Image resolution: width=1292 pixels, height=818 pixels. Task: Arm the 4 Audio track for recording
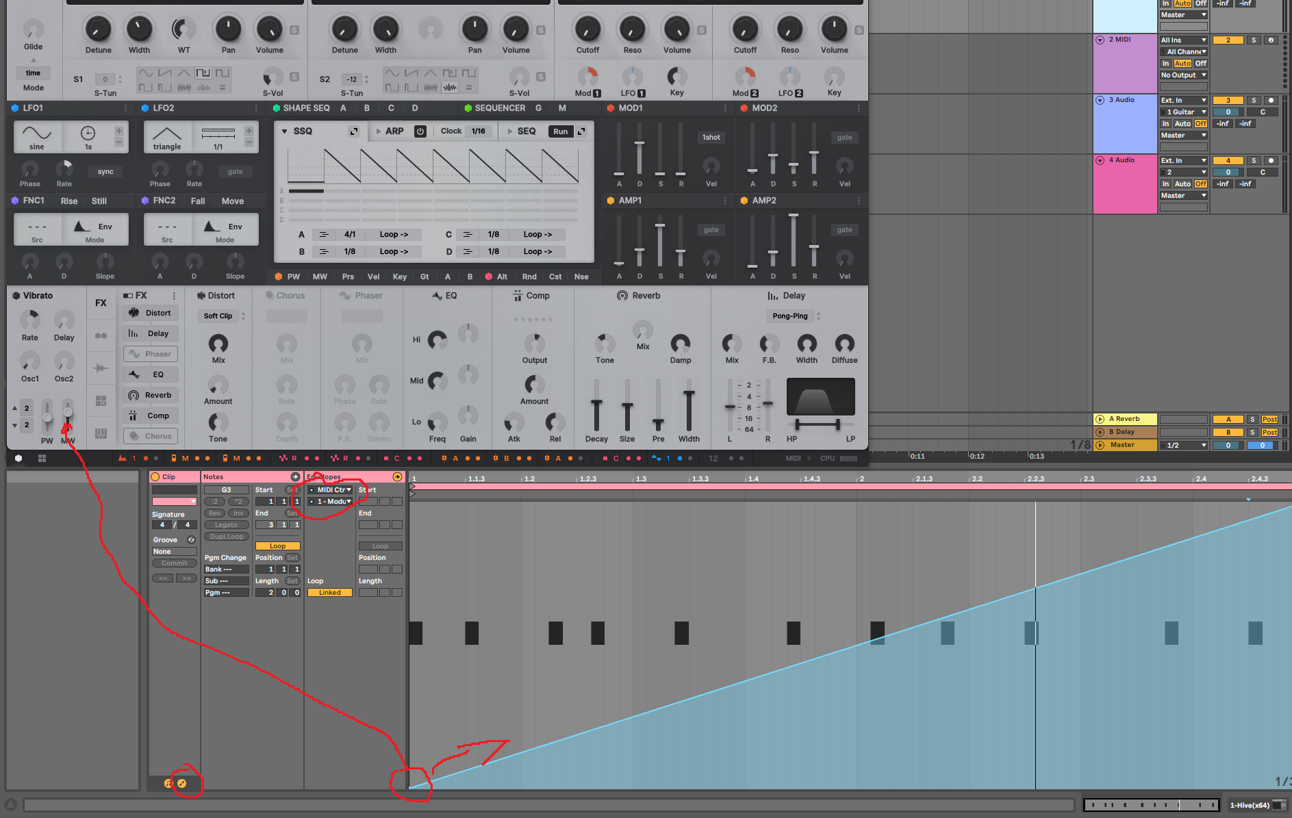(x=1271, y=161)
